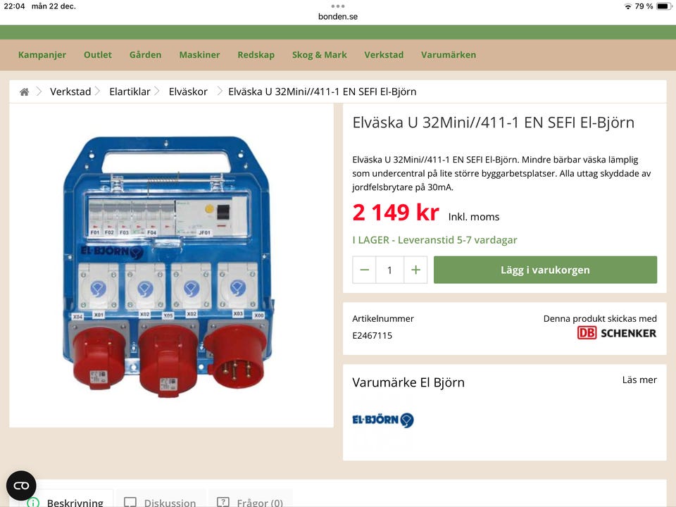Click the plus quantity button
This screenshot has width=676, height=507.
pyautogui.click(x=415, y=270)
